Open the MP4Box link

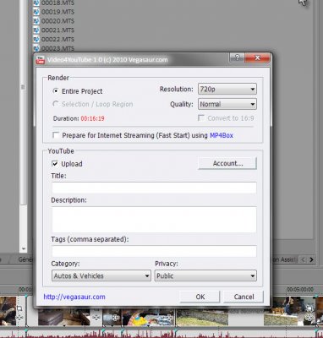pos(222,135)
